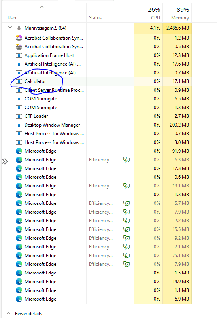Sort by the 89% Memory column header
The width and height of the screenshot is (217, 318).
click(177, 13)
